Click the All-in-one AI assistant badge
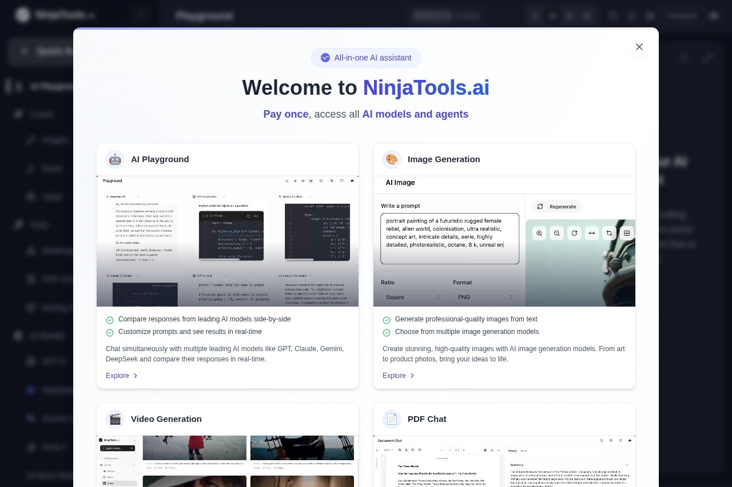Image resolution: width=732 pixels, height=487 pixels. [x=366, y=58]
